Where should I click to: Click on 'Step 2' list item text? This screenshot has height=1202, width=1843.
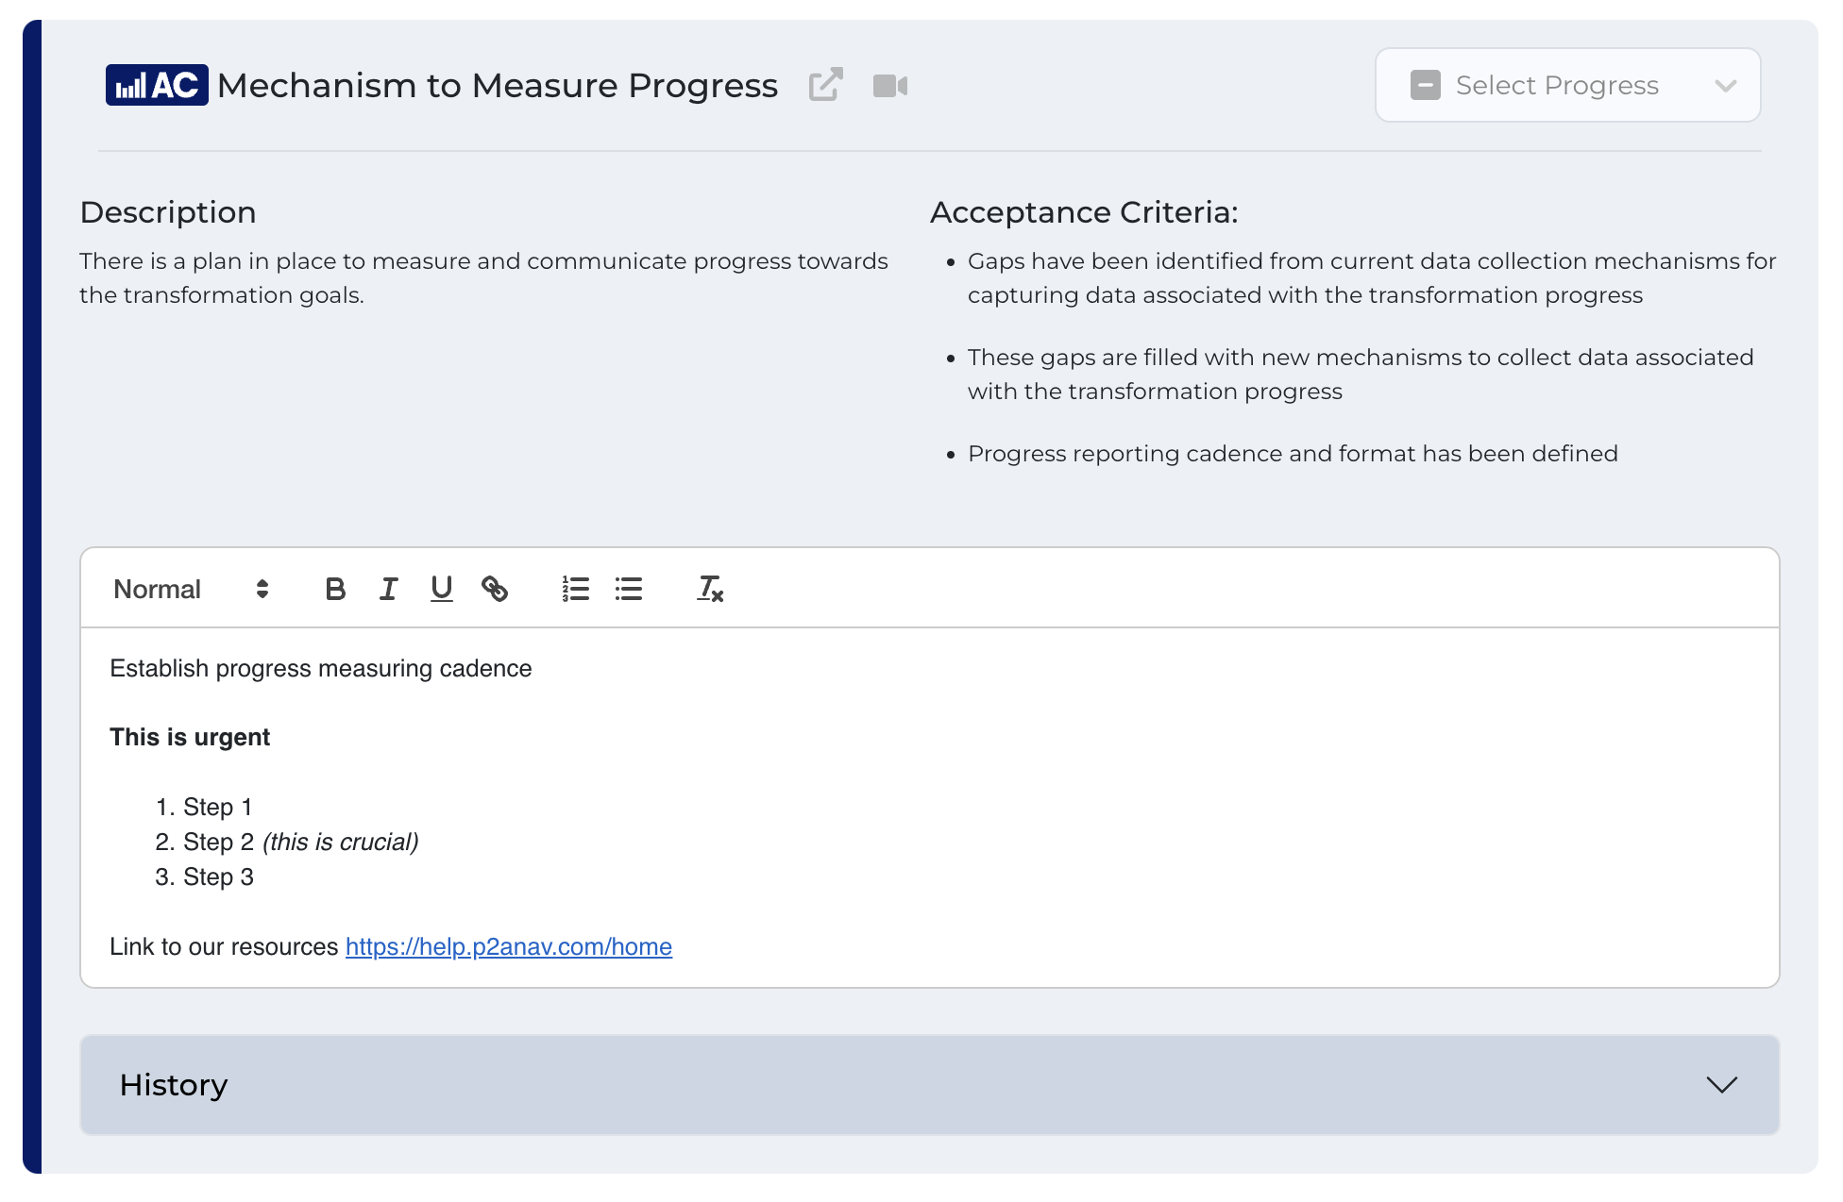[x=219, y=842]
